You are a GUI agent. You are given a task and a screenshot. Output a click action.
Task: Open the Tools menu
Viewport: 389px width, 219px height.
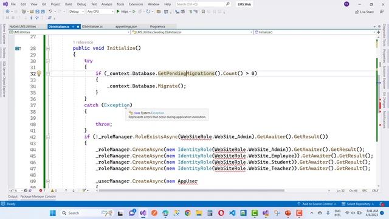120,4
